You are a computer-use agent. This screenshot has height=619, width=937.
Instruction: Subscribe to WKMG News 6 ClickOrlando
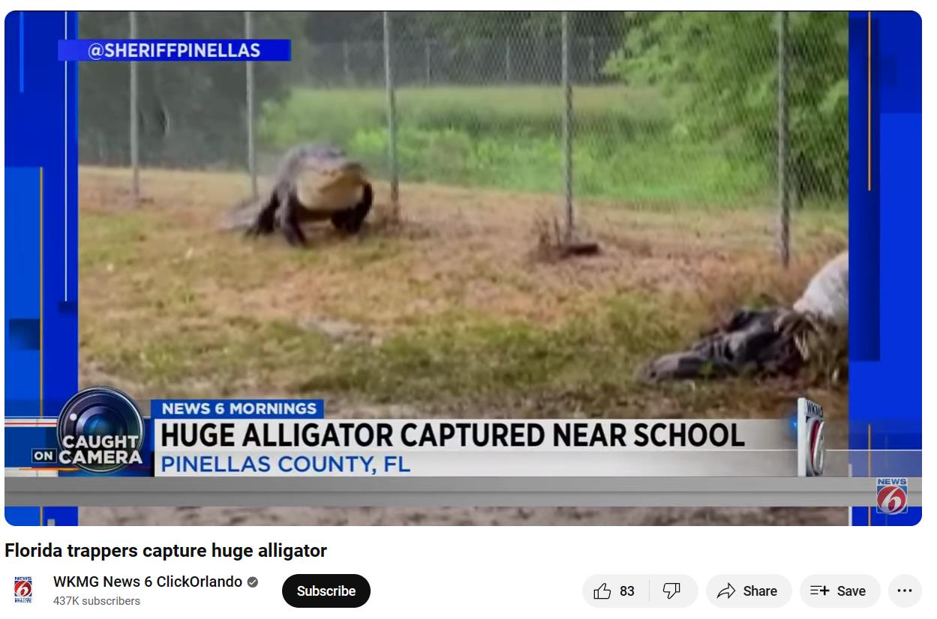point(326,591)
